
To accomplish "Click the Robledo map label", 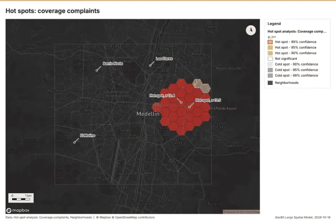I will 119,46.
